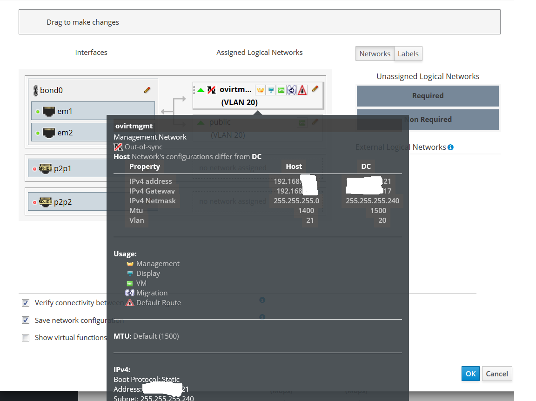Click the Default Route warning icon on ovirtmgmt
This screenshot has height=401, width=536.
point(302,90)
